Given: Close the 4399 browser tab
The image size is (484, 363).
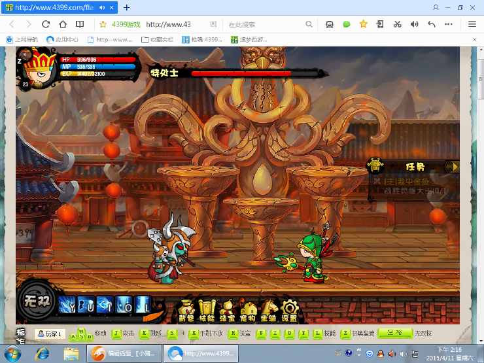Looking at the screenshot, I should click(112, 7).
